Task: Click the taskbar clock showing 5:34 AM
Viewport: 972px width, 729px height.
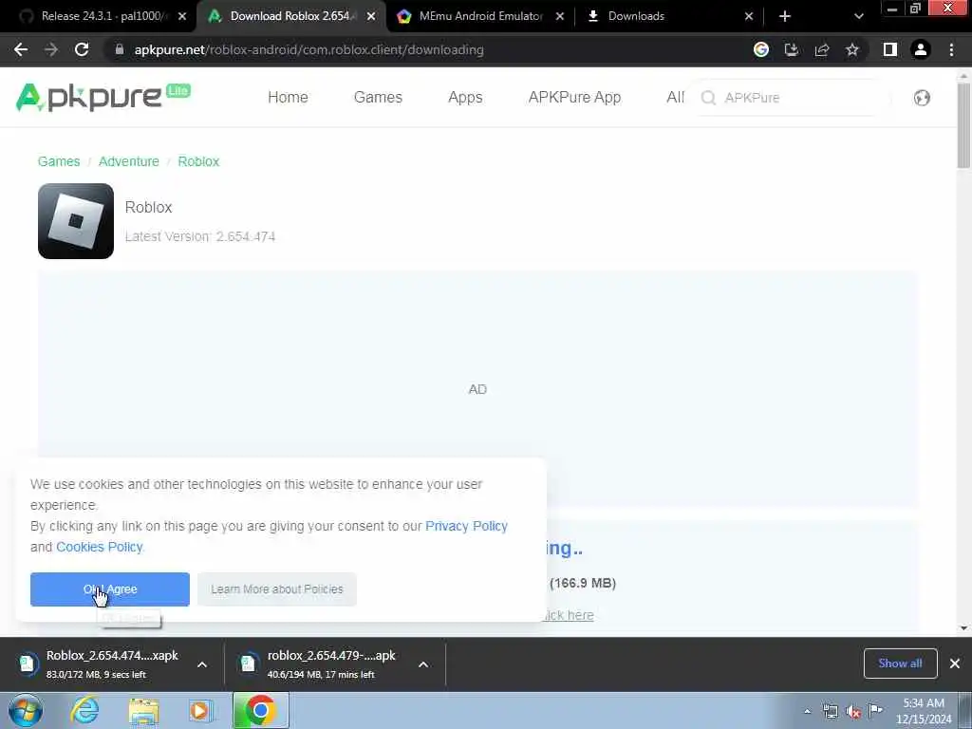Action: 923,711
